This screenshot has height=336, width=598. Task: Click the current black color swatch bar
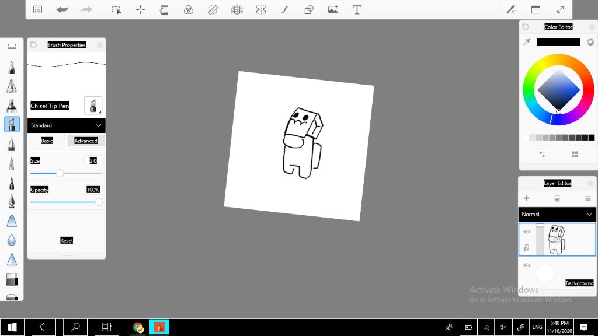coord(558,42)
